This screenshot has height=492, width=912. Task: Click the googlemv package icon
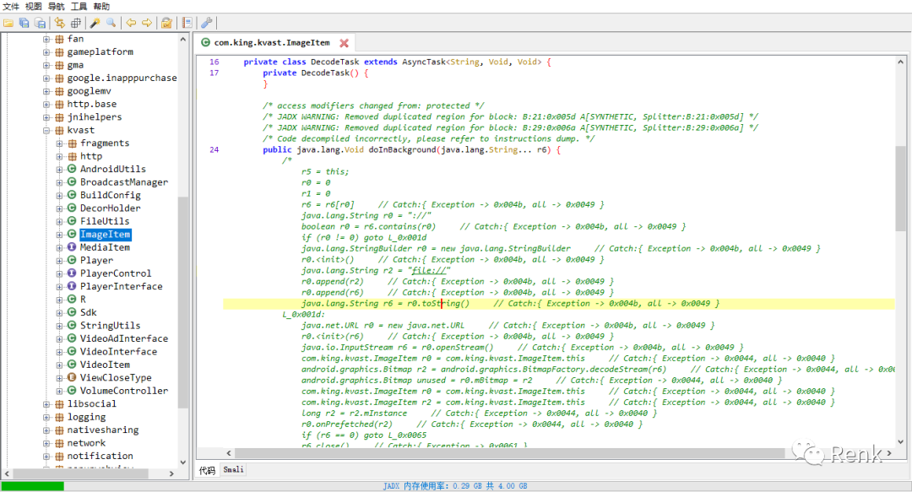(59, 91)
